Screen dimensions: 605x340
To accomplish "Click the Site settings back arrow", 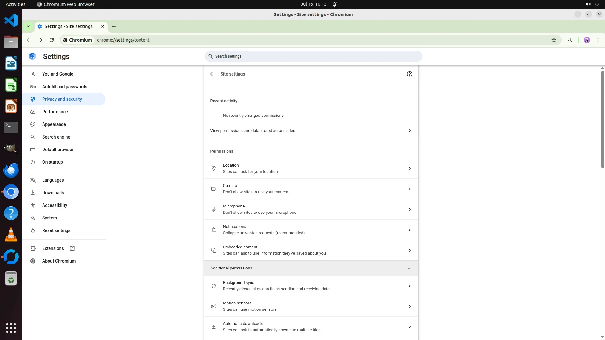I will click(x=212, y=74).
